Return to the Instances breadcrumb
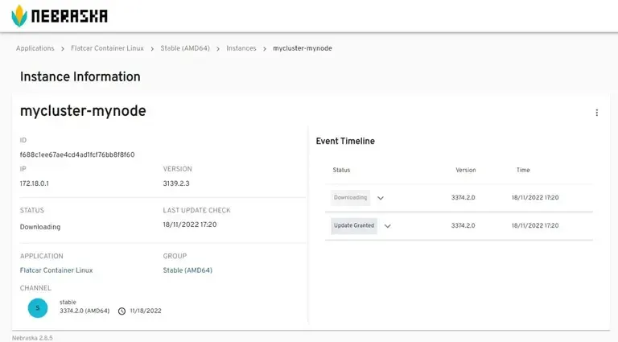 [x=241, y=48]
